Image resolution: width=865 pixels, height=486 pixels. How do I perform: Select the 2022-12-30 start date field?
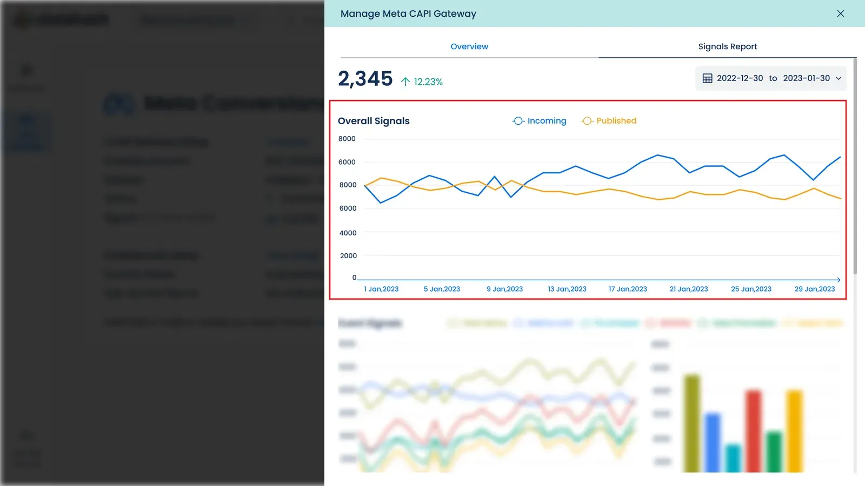click(740, 78)
